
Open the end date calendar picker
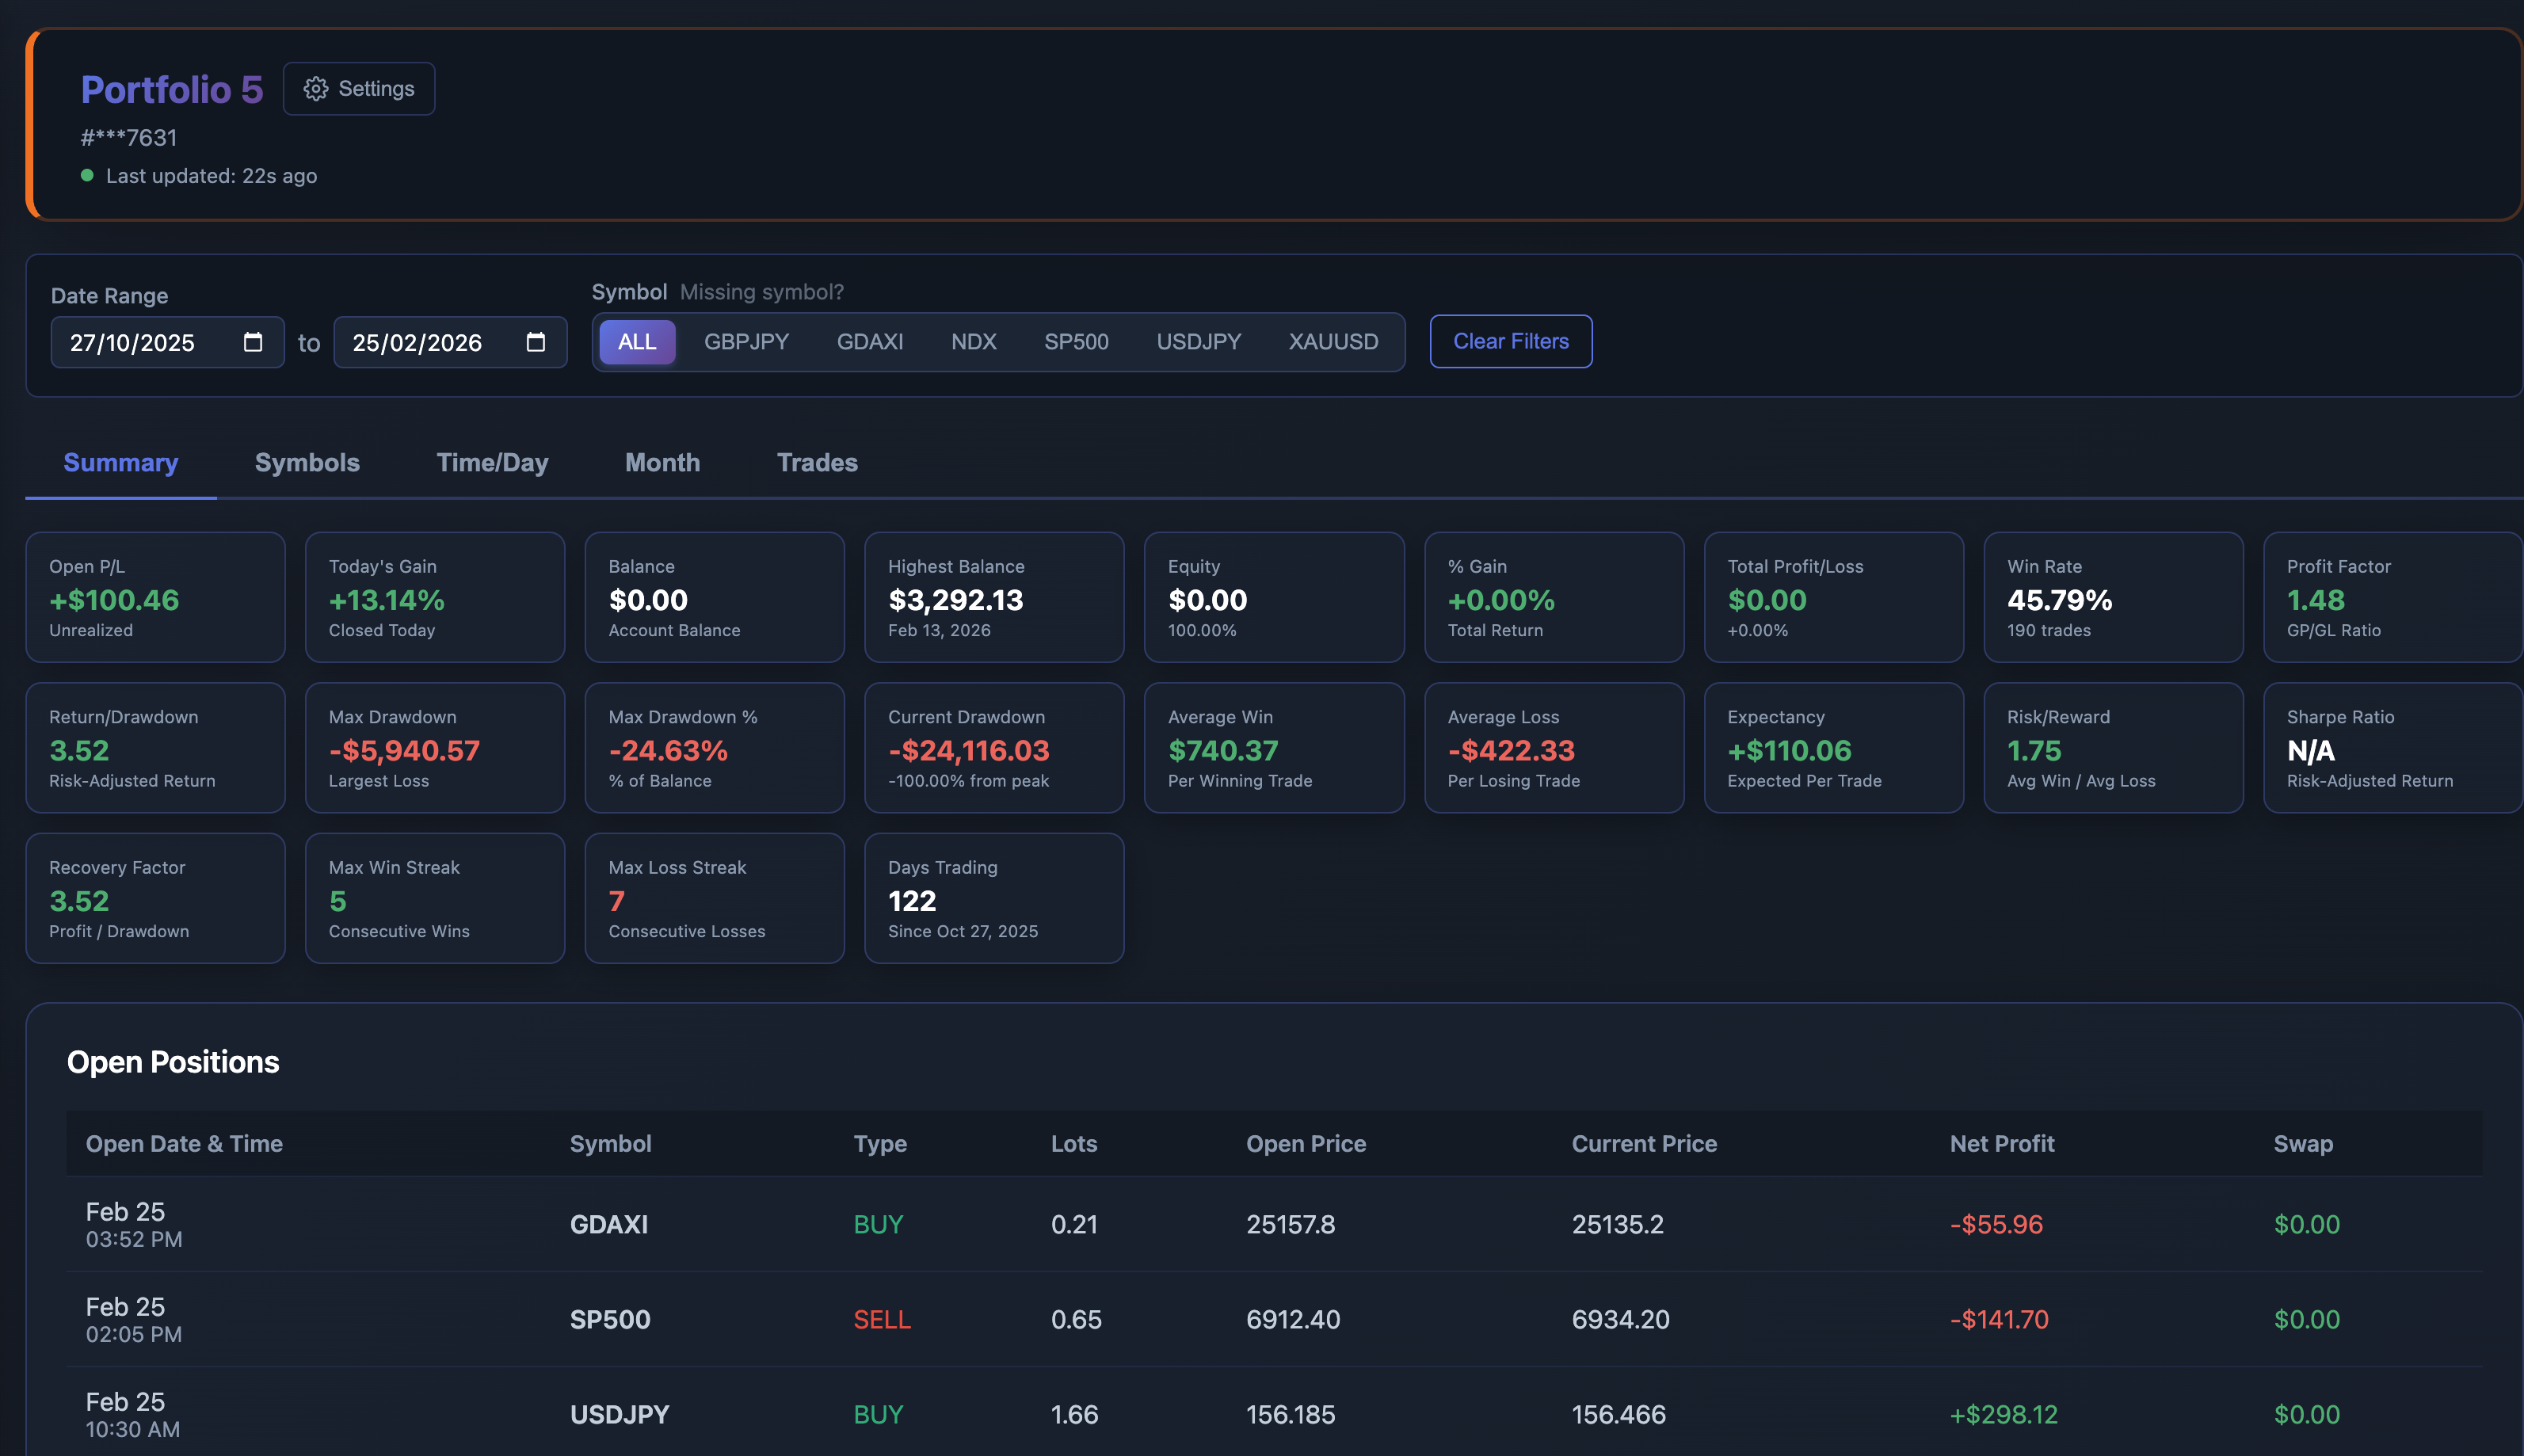537,342
